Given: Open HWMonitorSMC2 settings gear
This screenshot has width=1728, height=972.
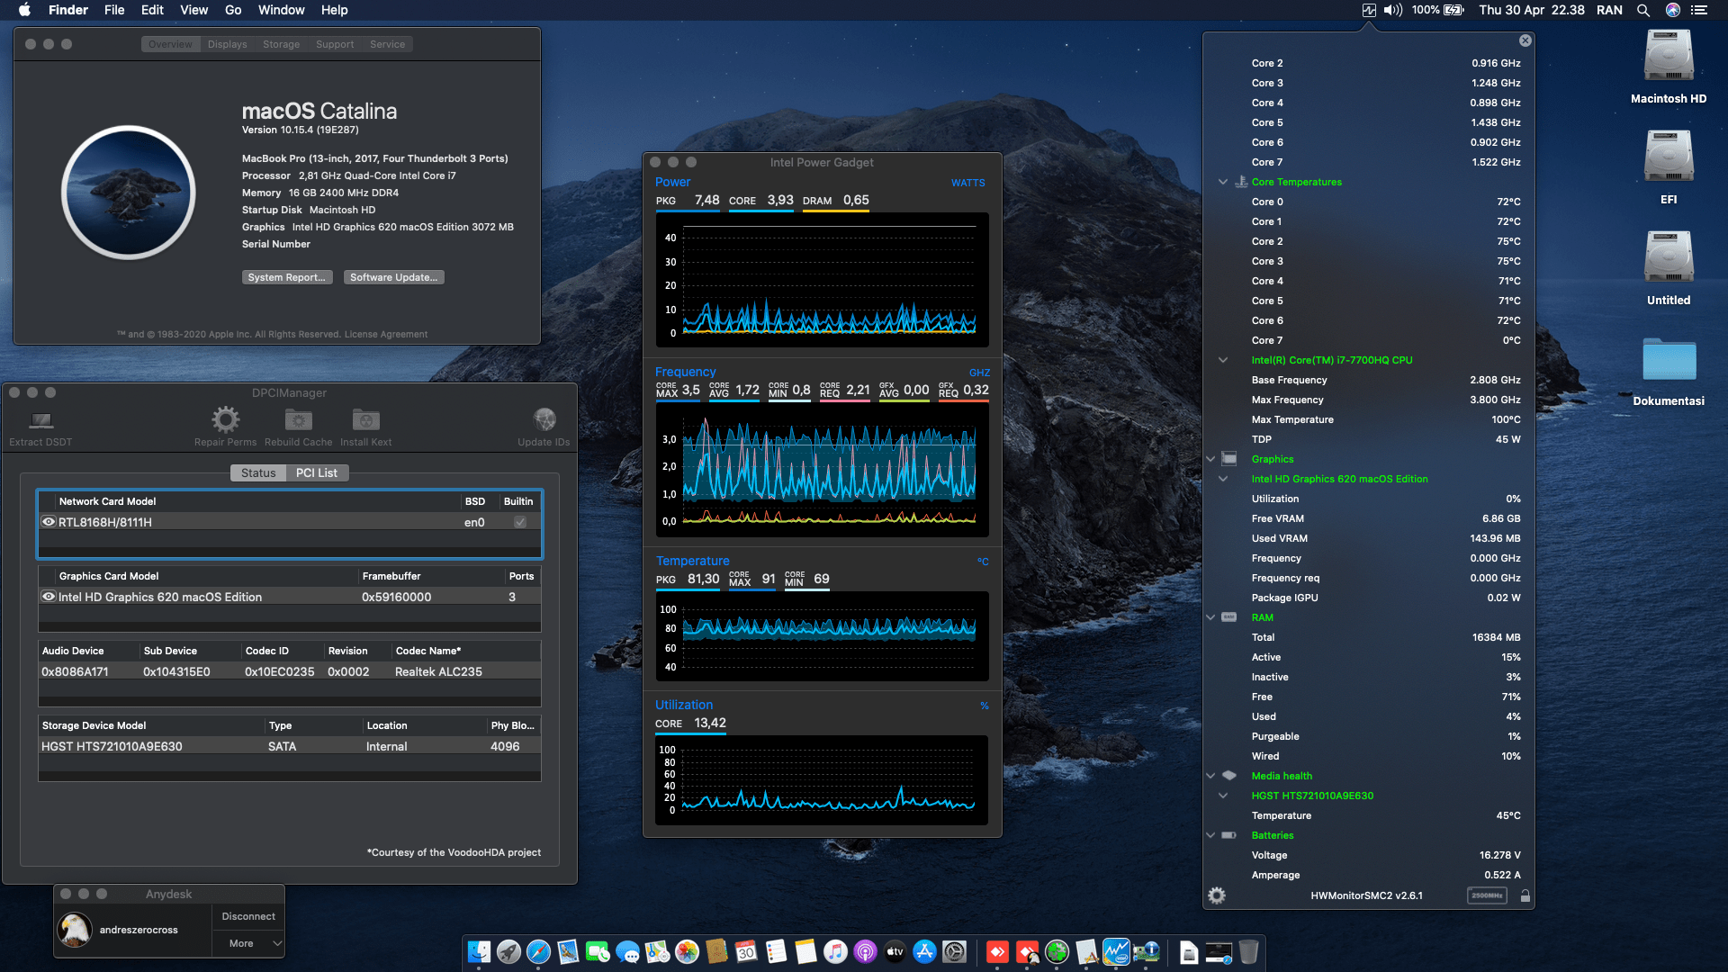Looking at the screenshot, I should tap(1217, 895).
